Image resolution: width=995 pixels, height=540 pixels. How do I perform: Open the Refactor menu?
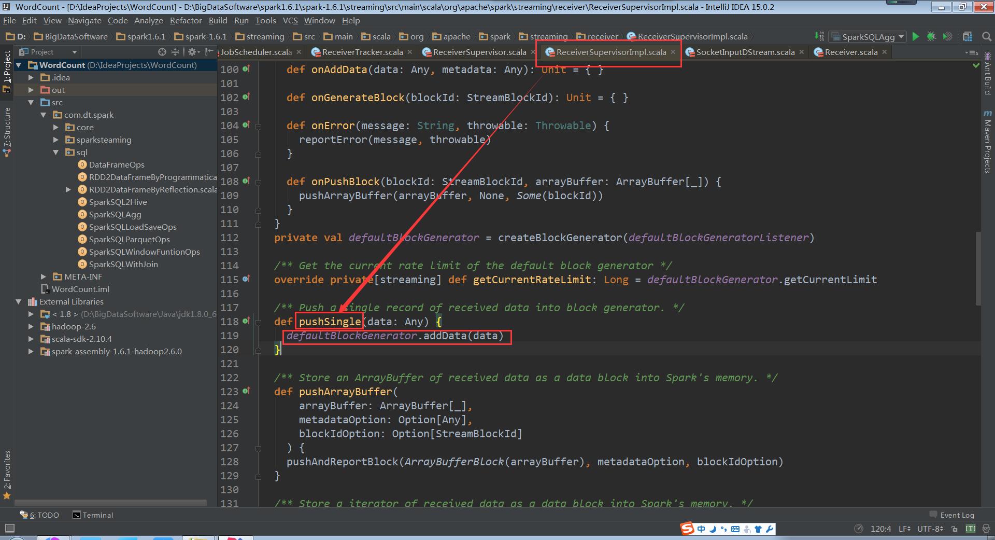(x=186, y=20)
